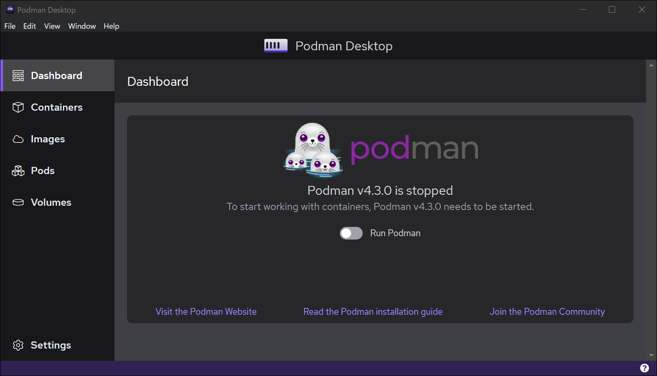Open Pods using the stacked cubes icon

tap(18, 171)
